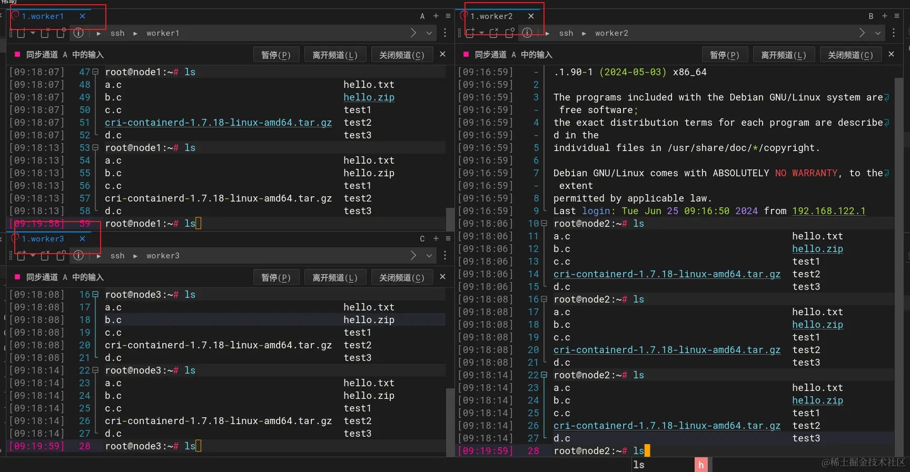This screenshot has height=472, width=910.
Task: Click 暂停(P) button in worker2 pane
Action: (x=725, y=55)
